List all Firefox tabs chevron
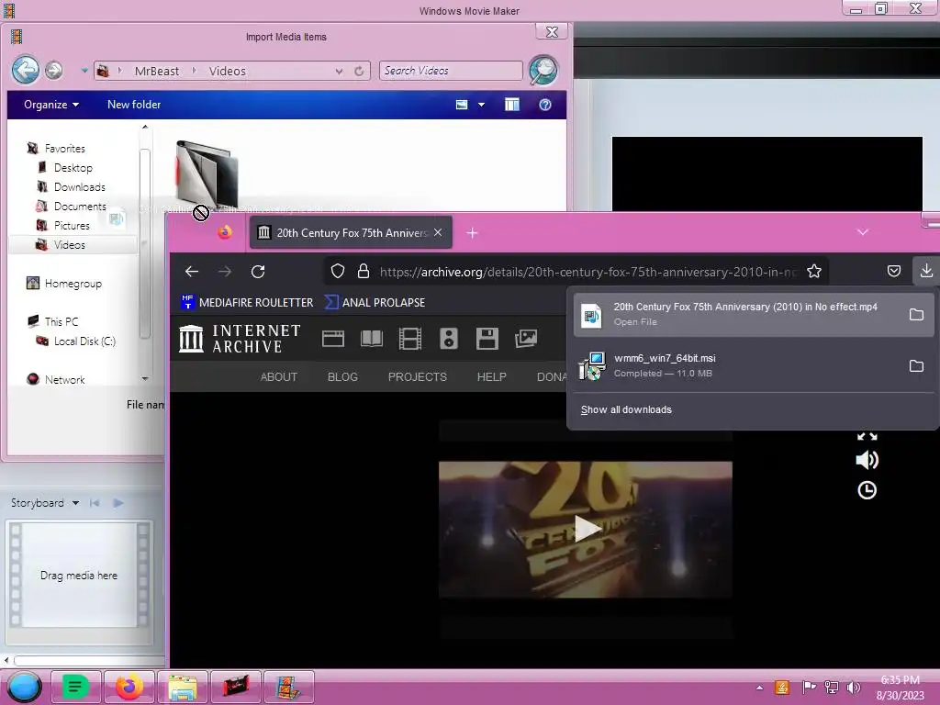 click(x=862, y=232)
